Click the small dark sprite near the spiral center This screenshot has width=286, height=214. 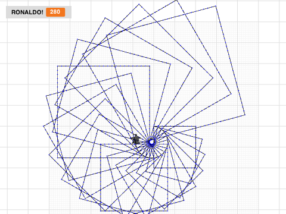[136, 139]
